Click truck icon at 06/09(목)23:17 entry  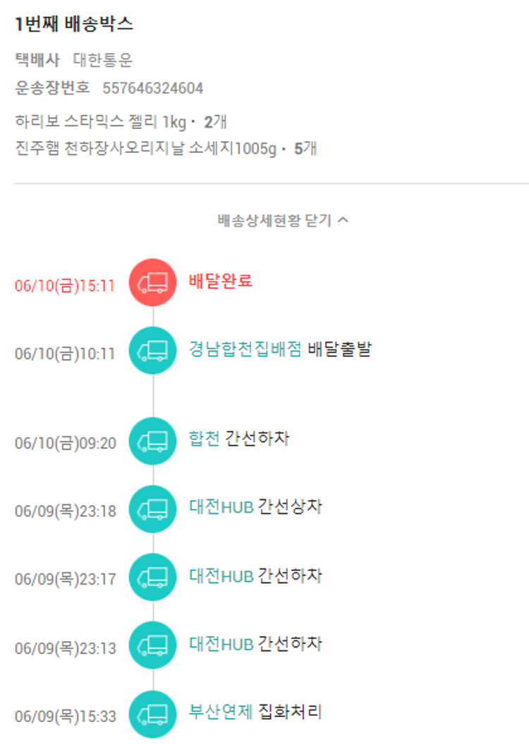click(x=152, y=576)
